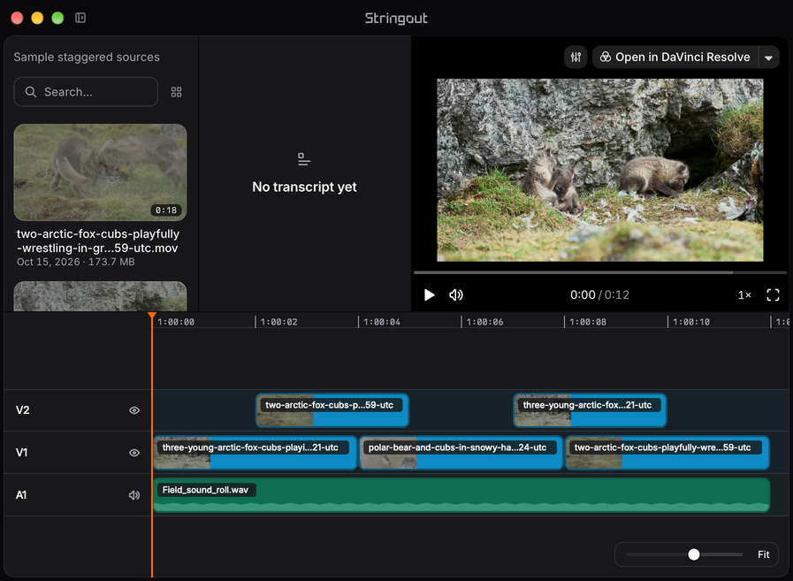The height and width of the screenshot is (581, 793).
Task: Open the adjustment sliders settings icon
Action: [576, 57]
